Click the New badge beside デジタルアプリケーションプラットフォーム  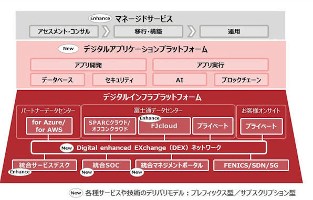click(68, 49)
